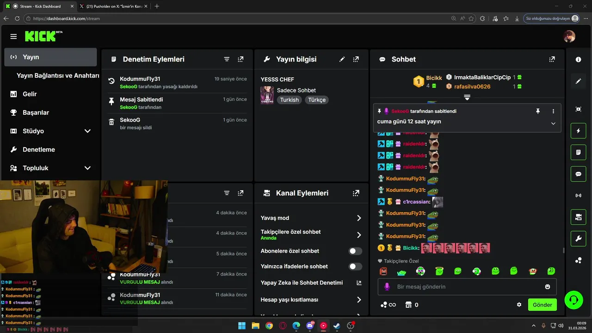Click the broadcast signal icon in right sidebar
The width and height of the screenshot is (592, 333).
578,195
